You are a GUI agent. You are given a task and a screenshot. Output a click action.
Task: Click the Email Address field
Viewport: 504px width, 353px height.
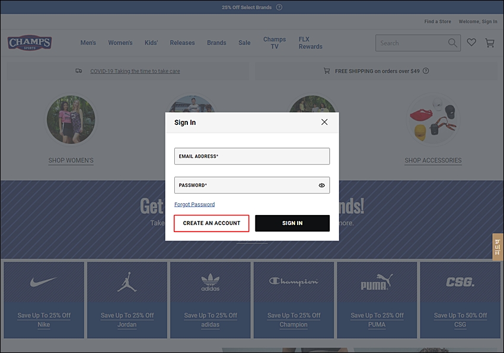pyautogui.click(x=252, y=156)
